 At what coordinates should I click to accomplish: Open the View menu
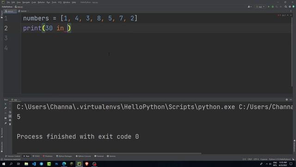18,2
